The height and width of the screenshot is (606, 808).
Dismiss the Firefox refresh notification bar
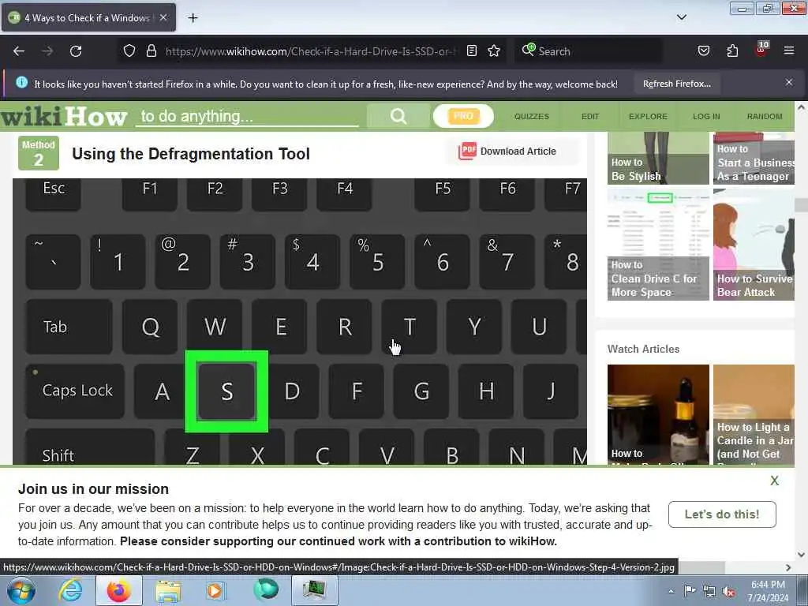click(x=789, y=82)
